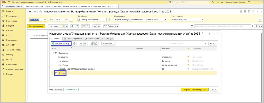Click the delete filter icon in settings
This screenshot has height=103, width=264.
(x=75, y=44)
